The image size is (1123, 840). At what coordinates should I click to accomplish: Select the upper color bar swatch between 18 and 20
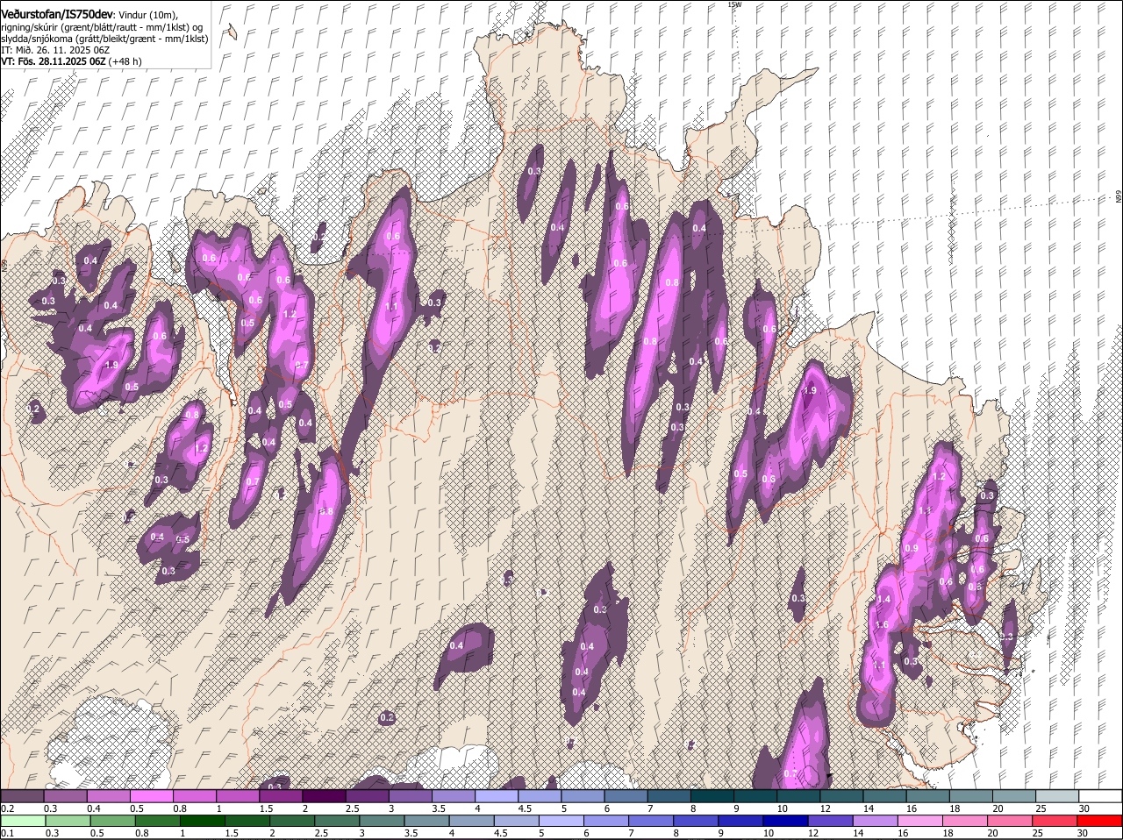971,795
